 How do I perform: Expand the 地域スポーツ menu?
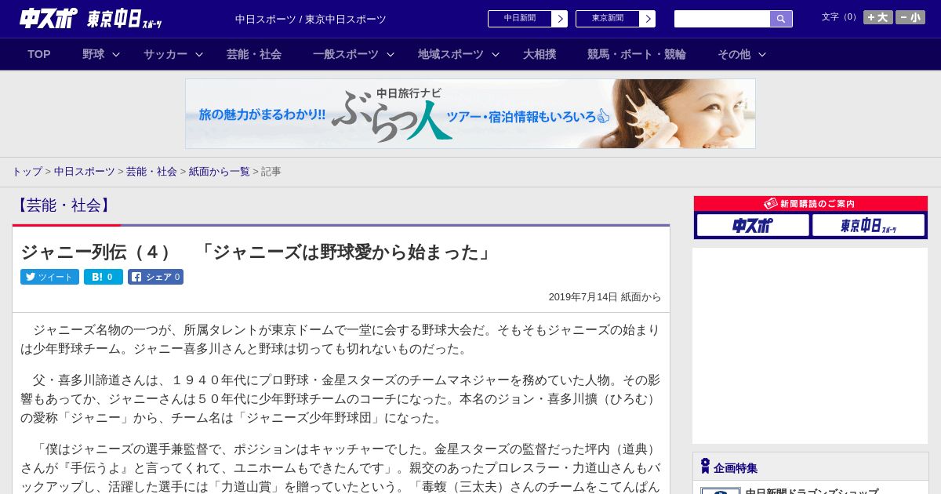[x=459, y=54]
